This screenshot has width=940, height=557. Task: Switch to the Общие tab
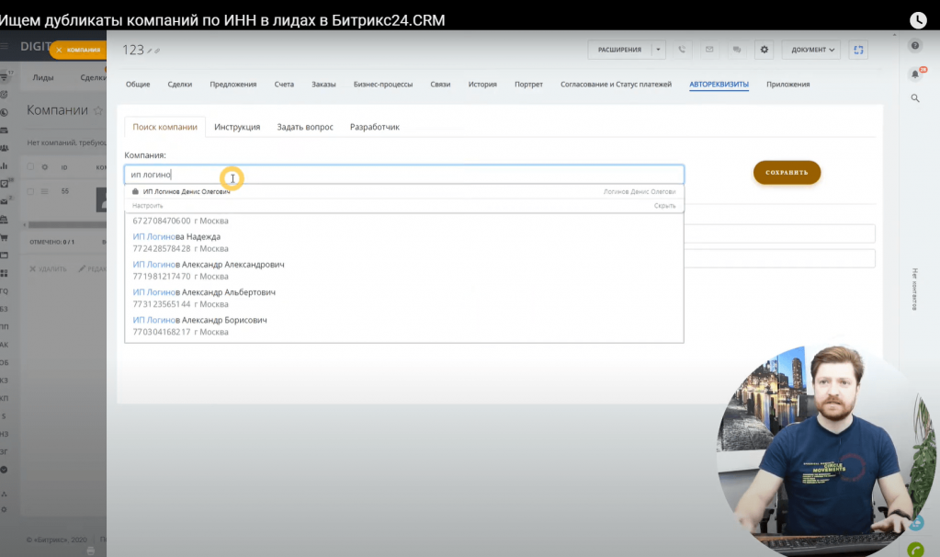click(x=138, y=85)
